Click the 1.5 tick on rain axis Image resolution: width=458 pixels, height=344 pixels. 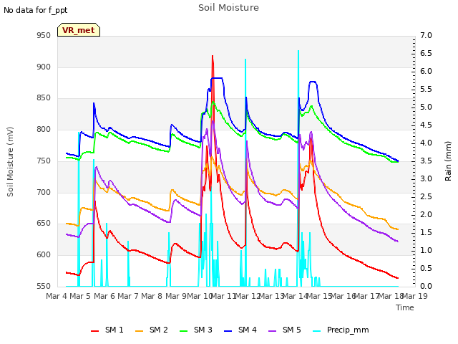[427, 232]
